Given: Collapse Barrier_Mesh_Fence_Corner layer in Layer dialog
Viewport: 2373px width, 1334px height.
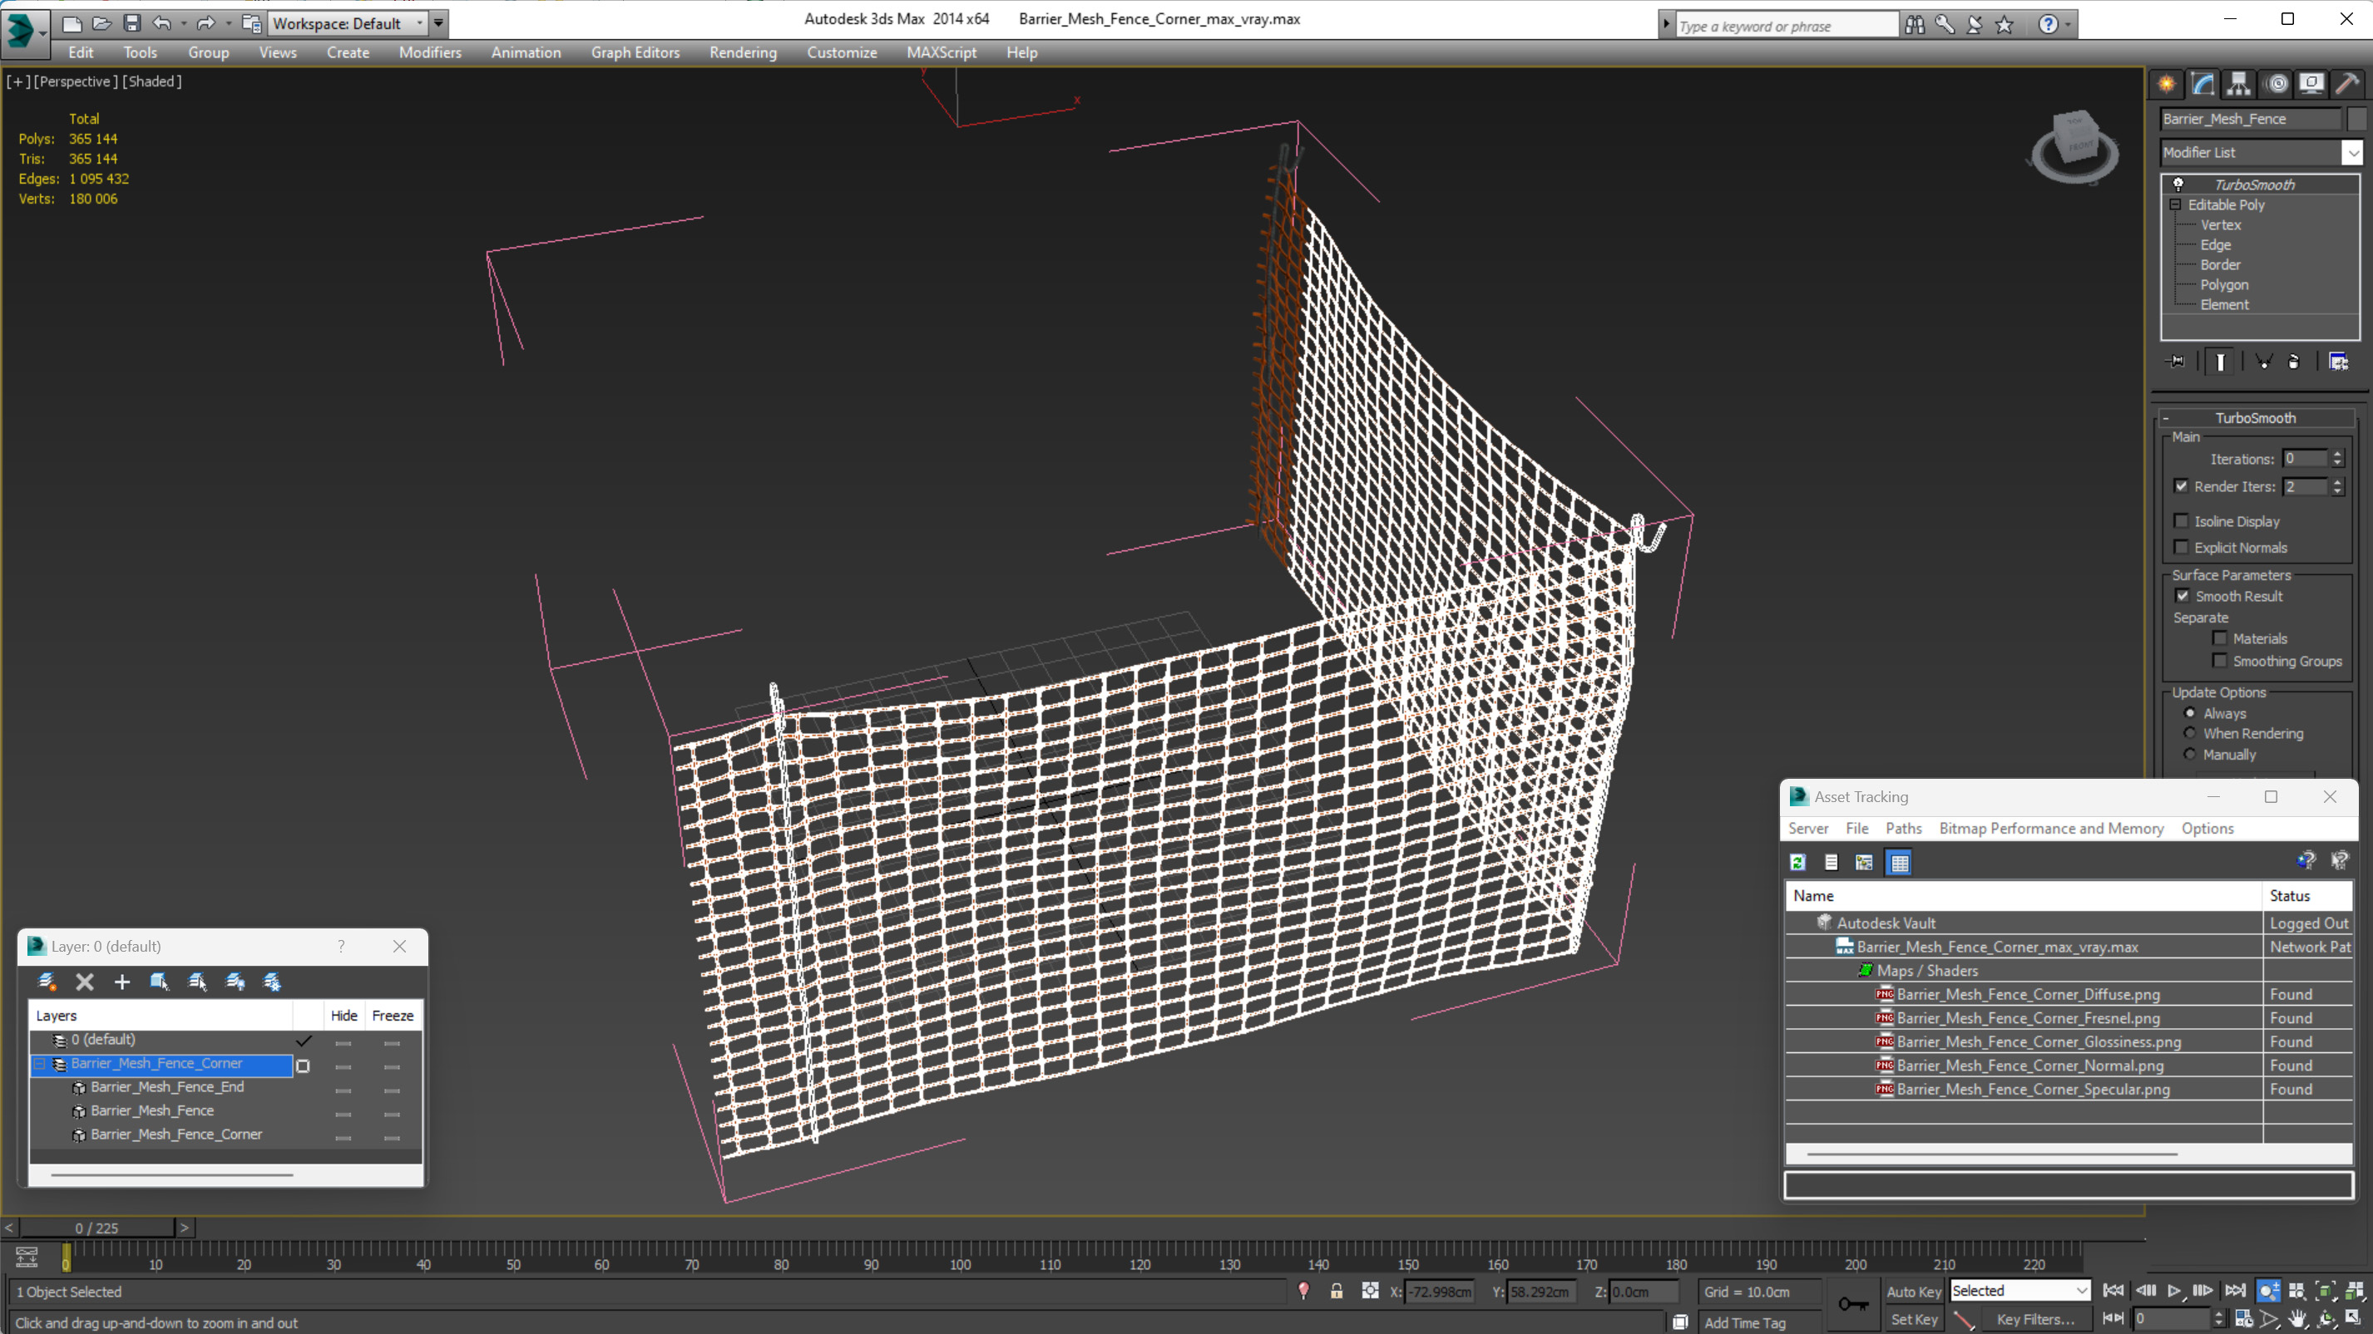Looking at the screenshot, I should (40, 1063).
